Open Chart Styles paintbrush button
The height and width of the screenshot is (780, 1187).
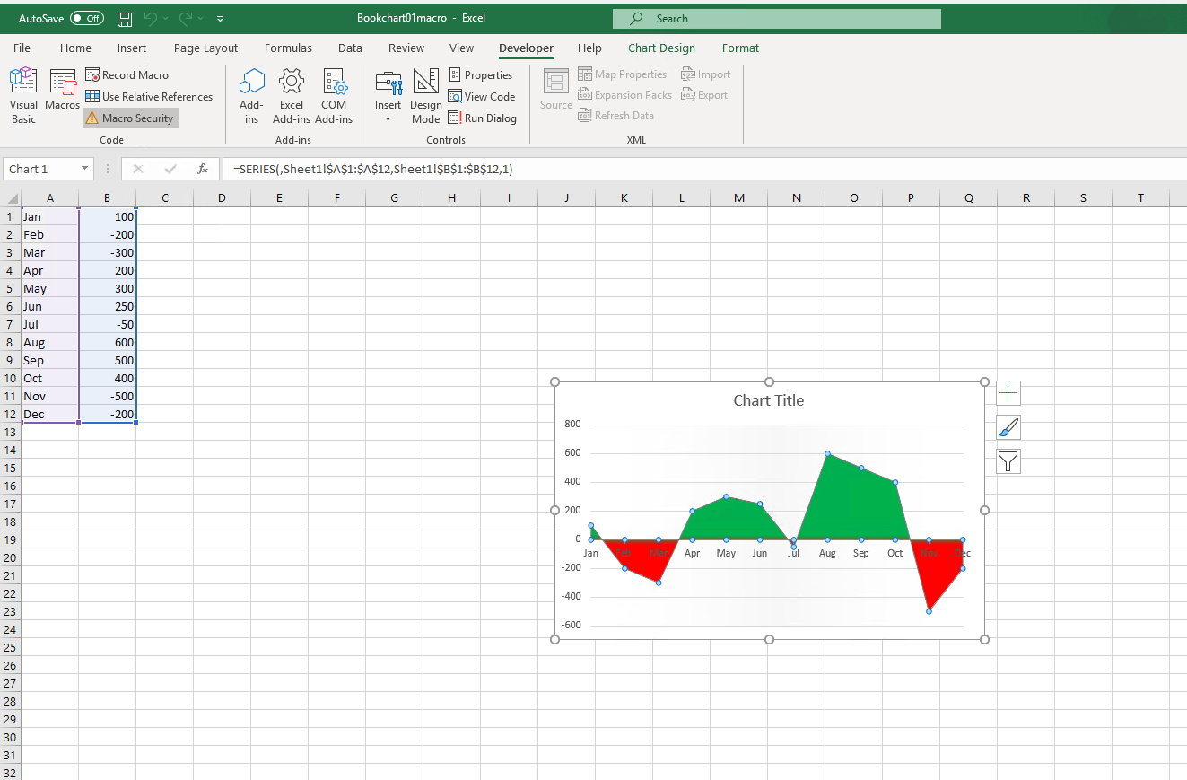(1008, 427)
